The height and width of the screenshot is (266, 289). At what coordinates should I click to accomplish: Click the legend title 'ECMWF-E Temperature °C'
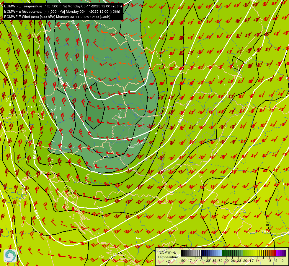tap(168, 257)
